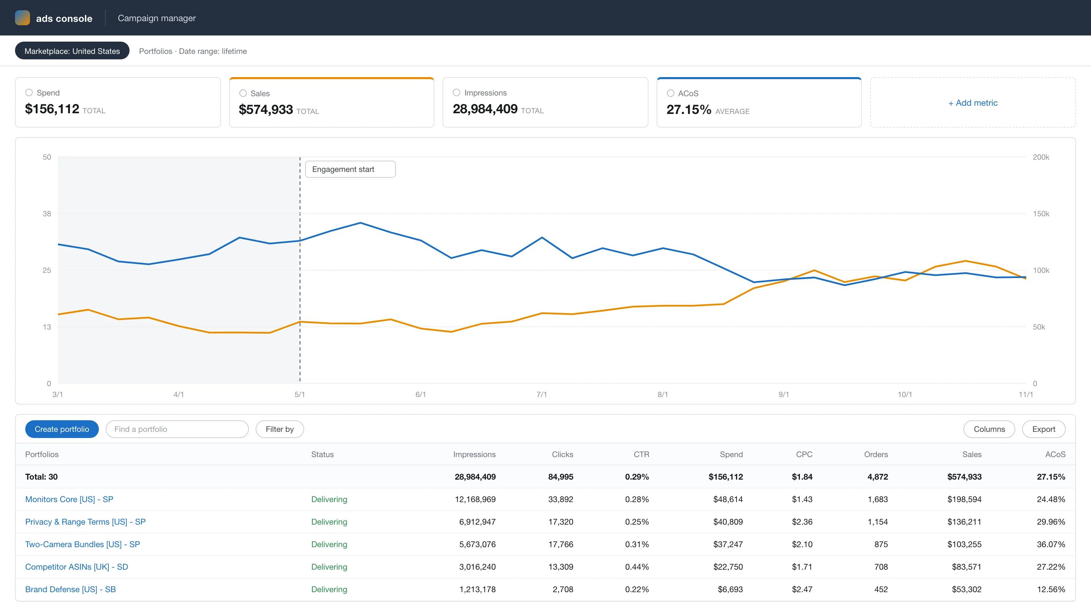Click Delivering status for Brand Defense row
The height and width of the screenshot is (614, 1091).
[x=329, y=589]
